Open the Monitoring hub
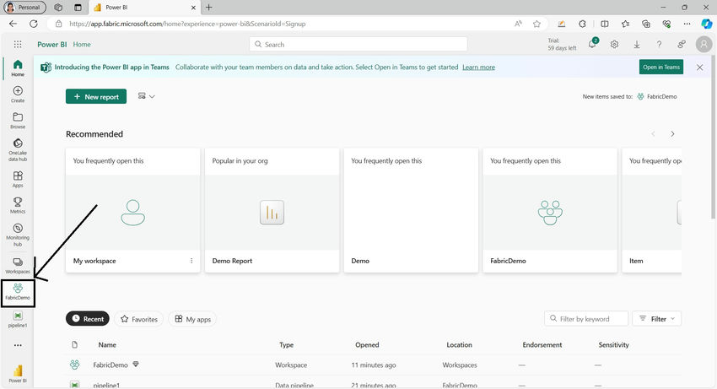The image size is (717, 389). (18, 235)
